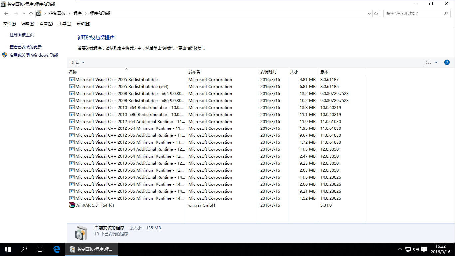
Task: Select Microsoft Visual C++ 2013 x64 Minimum Runtime
Action: (x=130, y=156)
